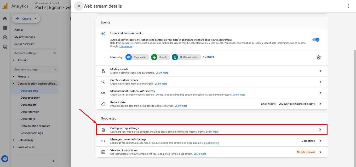Open the three-dot more options menu
This screenshot has width=356, height=167.
pyautogui.click(x=348, y=6)
